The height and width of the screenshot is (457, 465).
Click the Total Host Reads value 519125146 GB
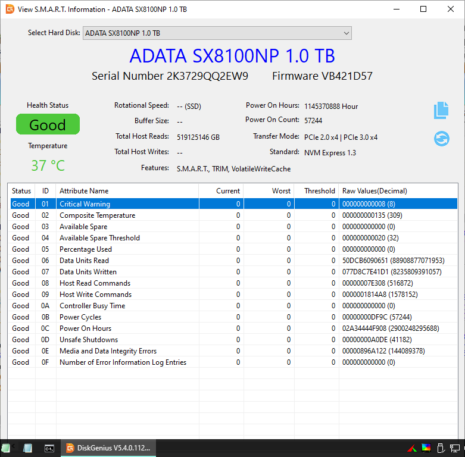198,137
